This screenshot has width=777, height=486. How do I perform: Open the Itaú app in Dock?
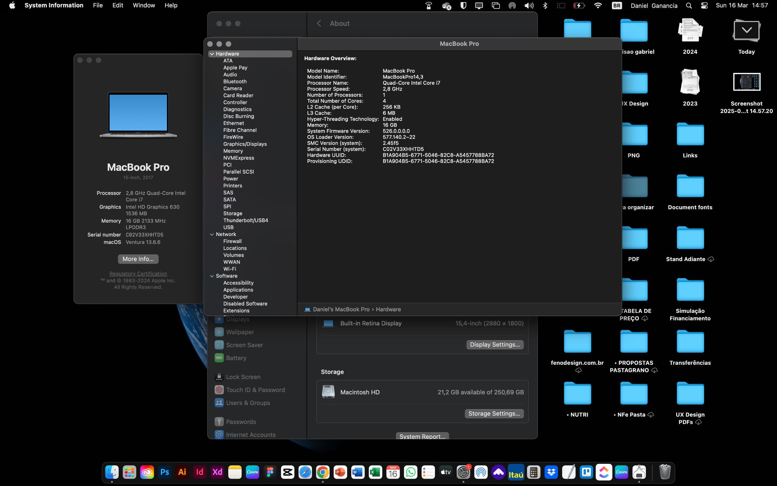click(x=516, y=472)
